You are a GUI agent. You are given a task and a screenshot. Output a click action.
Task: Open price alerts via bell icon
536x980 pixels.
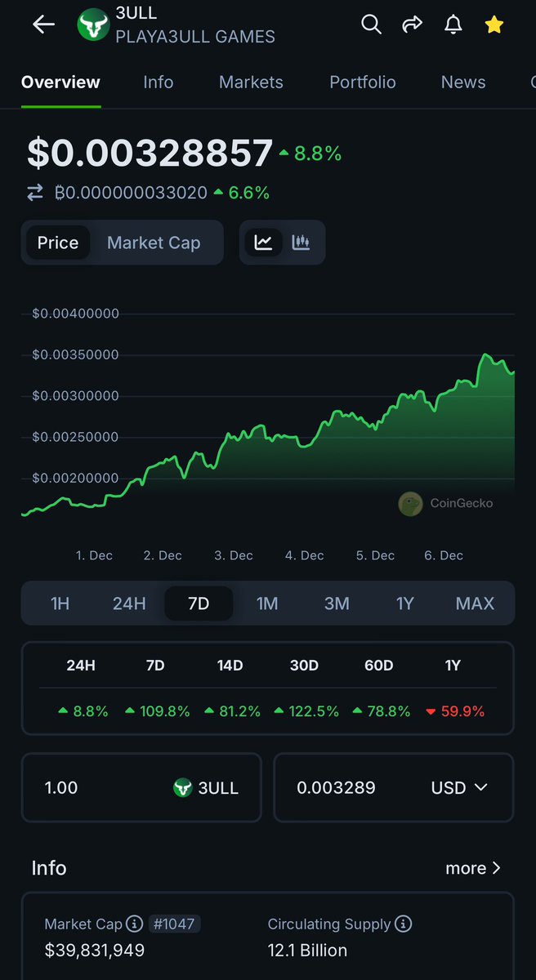[453, 24]
